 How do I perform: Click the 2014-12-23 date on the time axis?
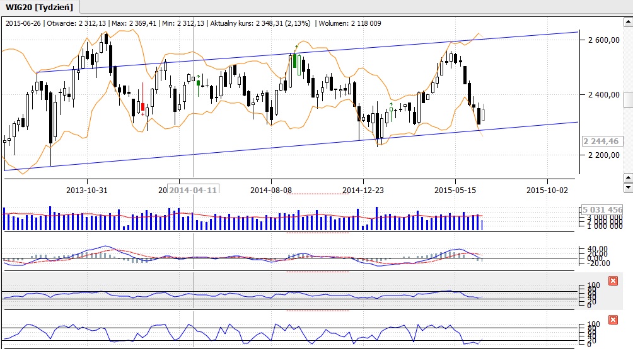363,190
